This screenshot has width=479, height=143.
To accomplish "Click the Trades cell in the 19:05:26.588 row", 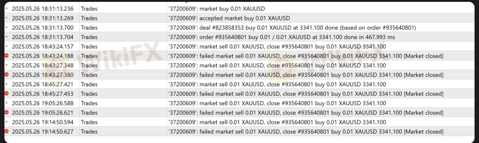I will (x=89, y=103).
